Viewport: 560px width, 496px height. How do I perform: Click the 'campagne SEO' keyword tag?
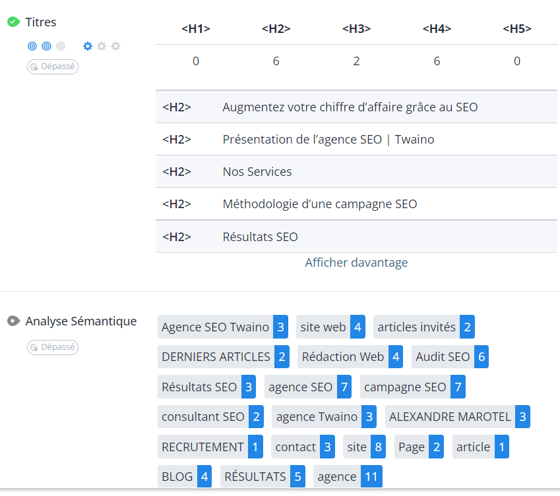click(413, 387)
